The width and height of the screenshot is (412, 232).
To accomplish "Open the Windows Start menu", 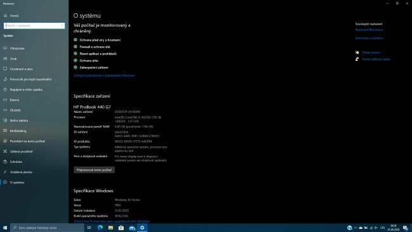I will tap(5, 228).
